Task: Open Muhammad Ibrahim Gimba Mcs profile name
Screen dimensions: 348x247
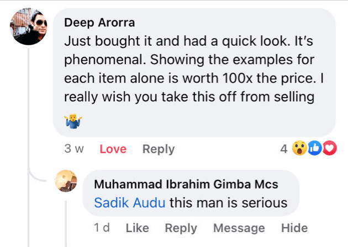Action: coord(186,184)
